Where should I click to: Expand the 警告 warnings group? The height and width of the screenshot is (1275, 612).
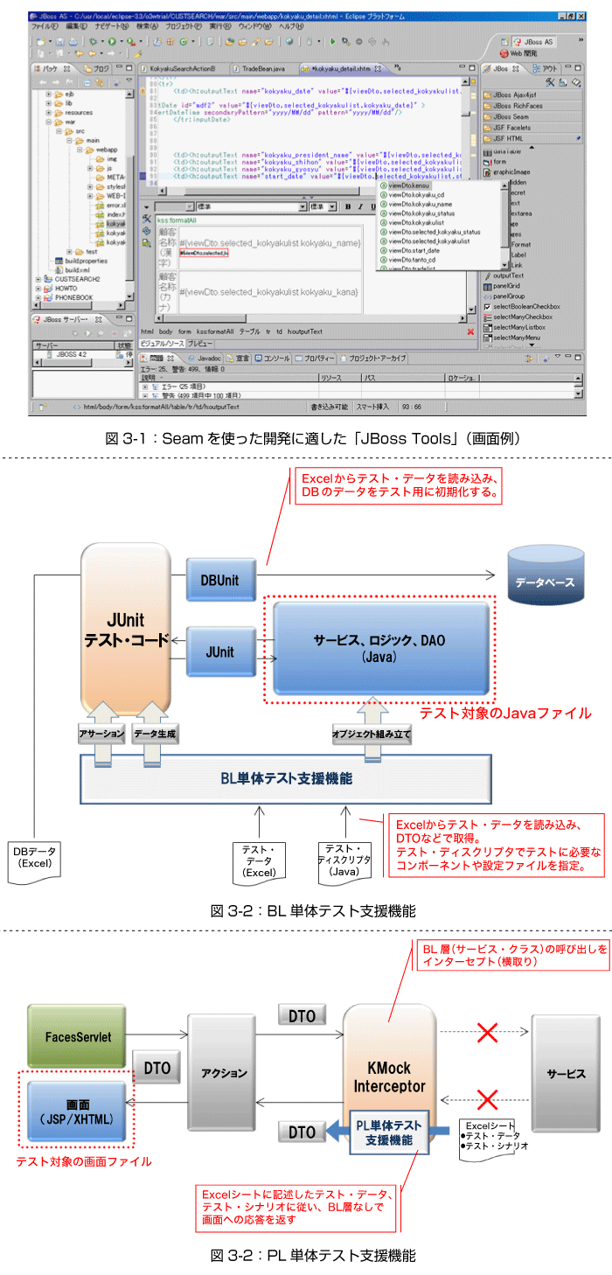click(145, 395)
